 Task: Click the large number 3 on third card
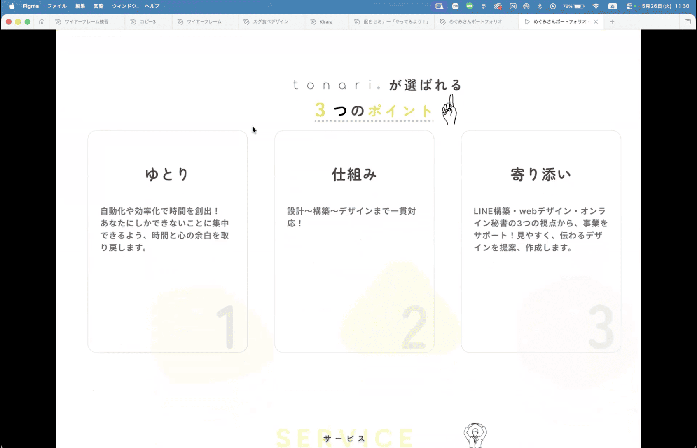click(x=601, y=327)
